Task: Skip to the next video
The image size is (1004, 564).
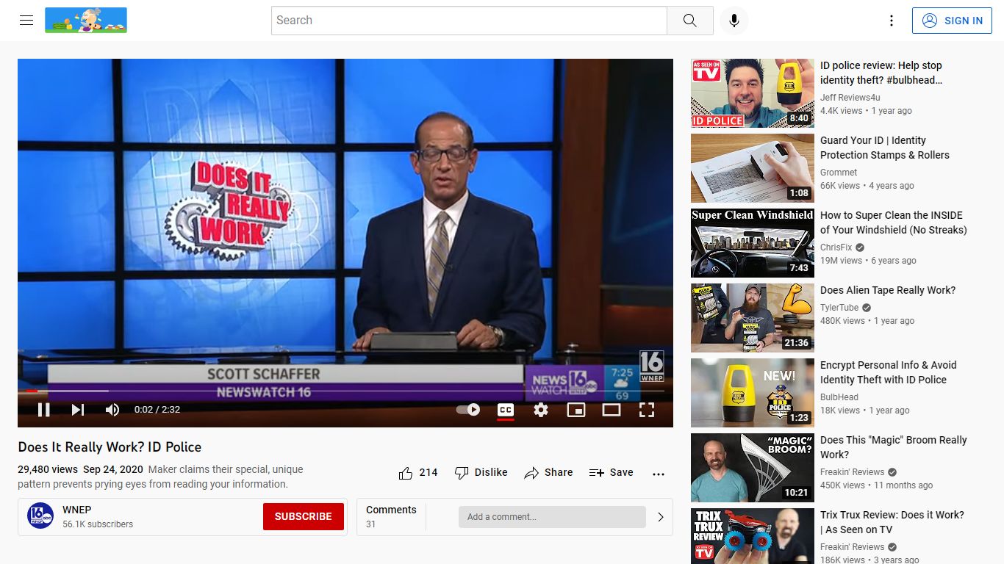Action: point(78,410)
